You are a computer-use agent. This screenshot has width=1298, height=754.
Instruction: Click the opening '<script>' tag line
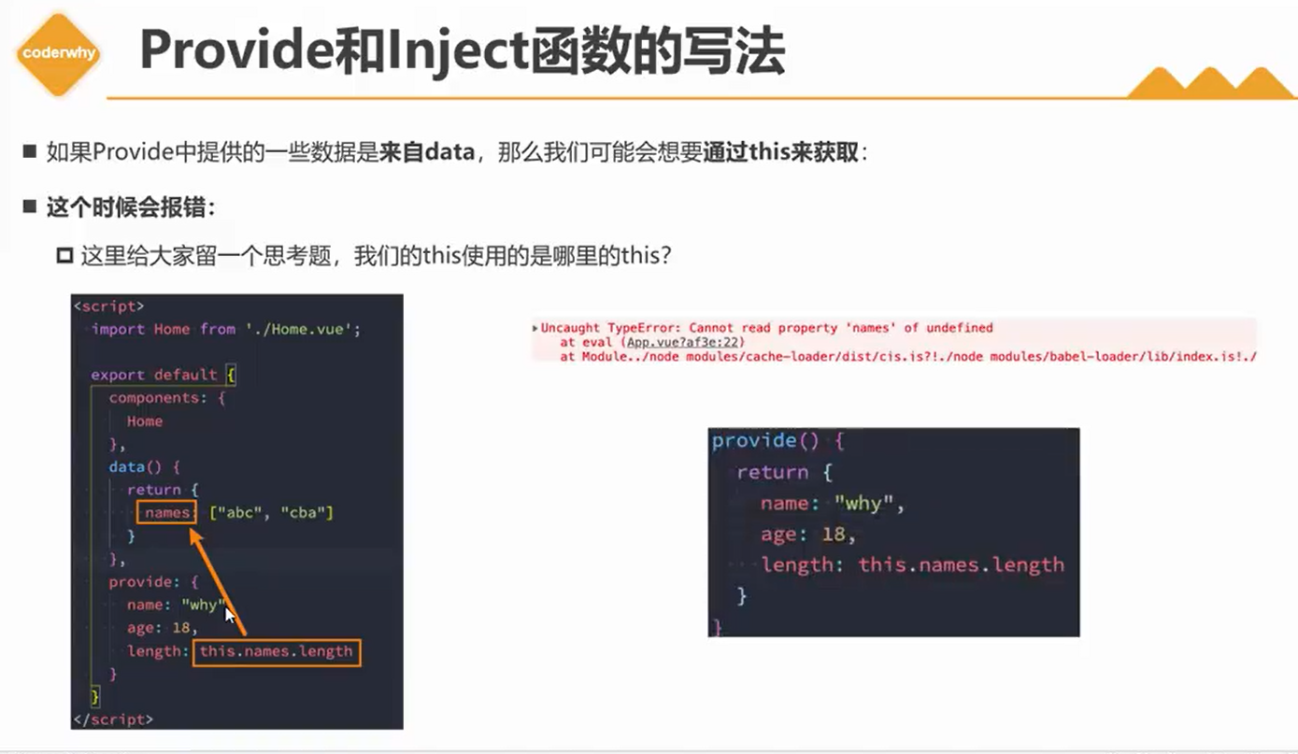(x=108, y=306)
